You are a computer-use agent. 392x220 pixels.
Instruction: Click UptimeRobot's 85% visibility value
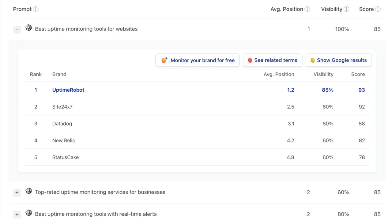click(x=328, y=90)
